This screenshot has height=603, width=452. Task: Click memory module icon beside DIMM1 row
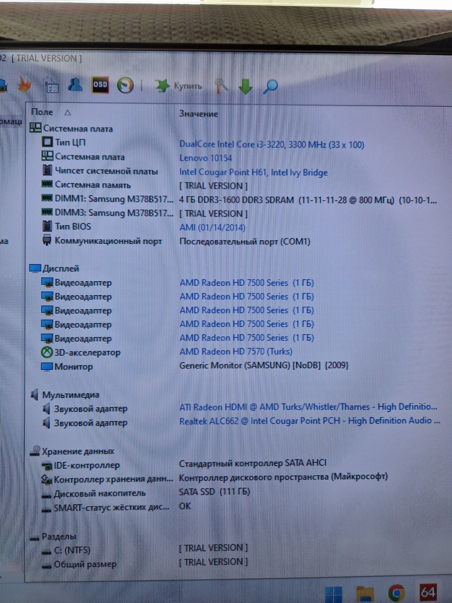coord(47,198)
